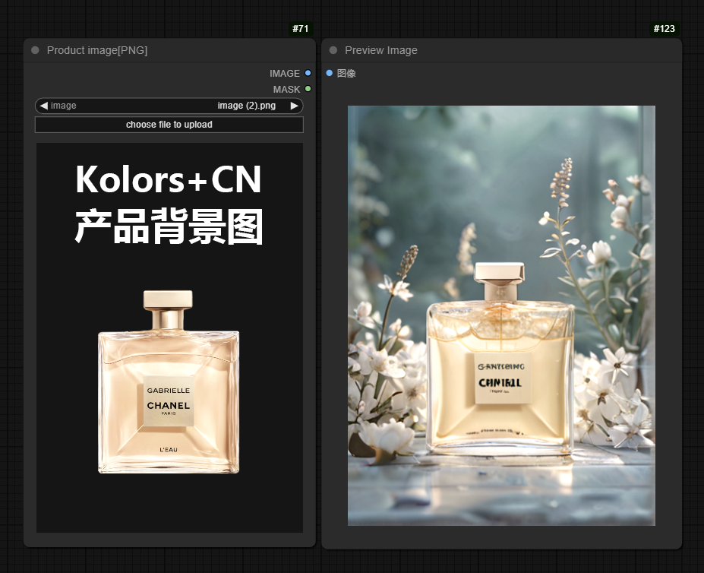Click the 图像 input label
704x573 pixels.
coord(346,73)
